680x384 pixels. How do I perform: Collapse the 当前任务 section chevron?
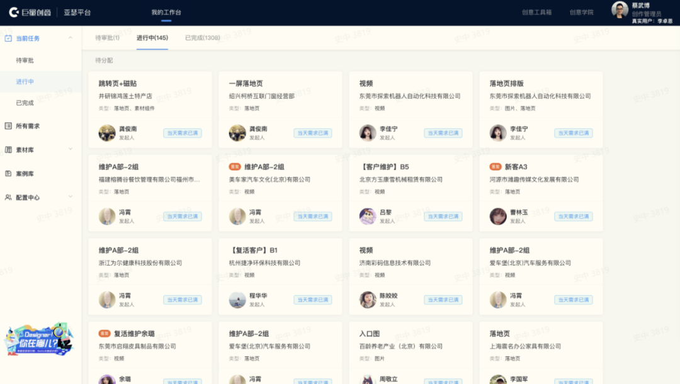(71, 38)
